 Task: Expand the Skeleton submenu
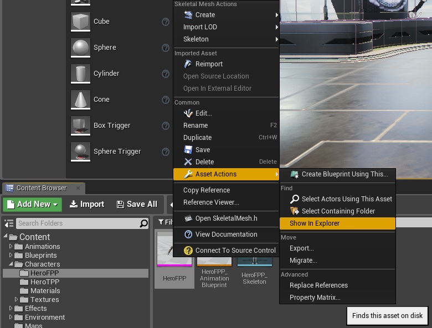point(276,39)
